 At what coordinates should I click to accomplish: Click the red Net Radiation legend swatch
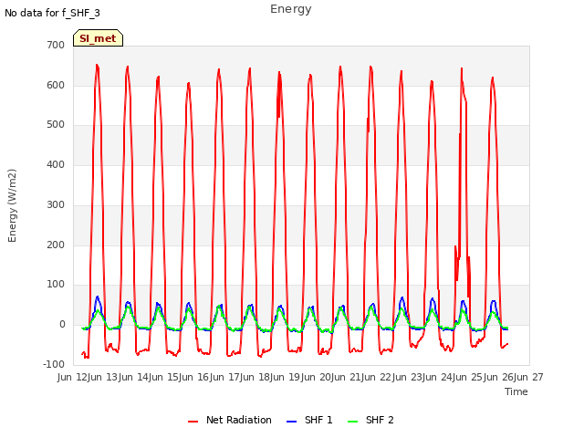193,422
